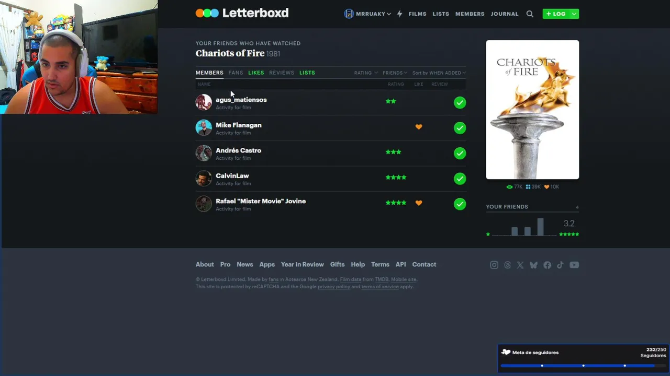
Task: Open agus_matiensos activity for film link
Action: [x=233, y=108]
